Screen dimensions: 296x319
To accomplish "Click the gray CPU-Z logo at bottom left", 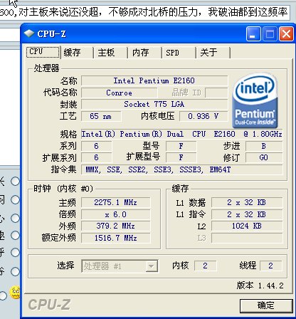I will 49,305.
